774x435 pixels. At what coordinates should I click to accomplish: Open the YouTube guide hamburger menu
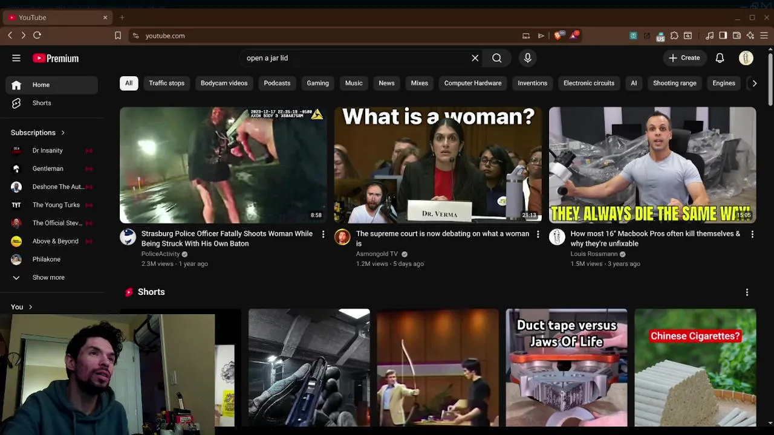[16, 58]
